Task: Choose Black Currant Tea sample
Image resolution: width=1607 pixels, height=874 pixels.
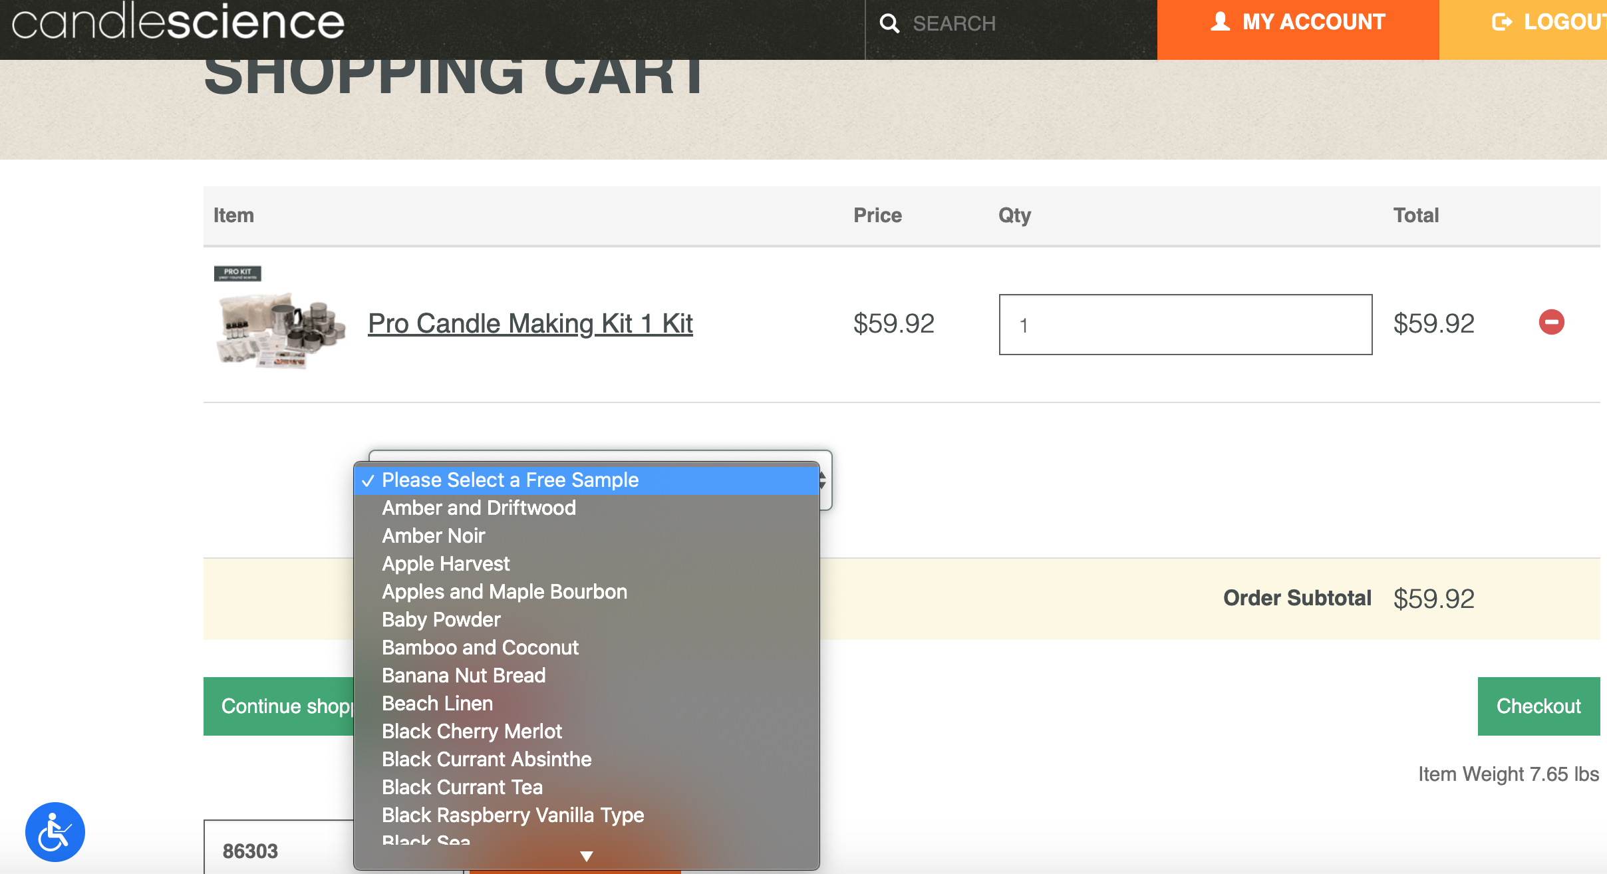Action: pos(587,788)
